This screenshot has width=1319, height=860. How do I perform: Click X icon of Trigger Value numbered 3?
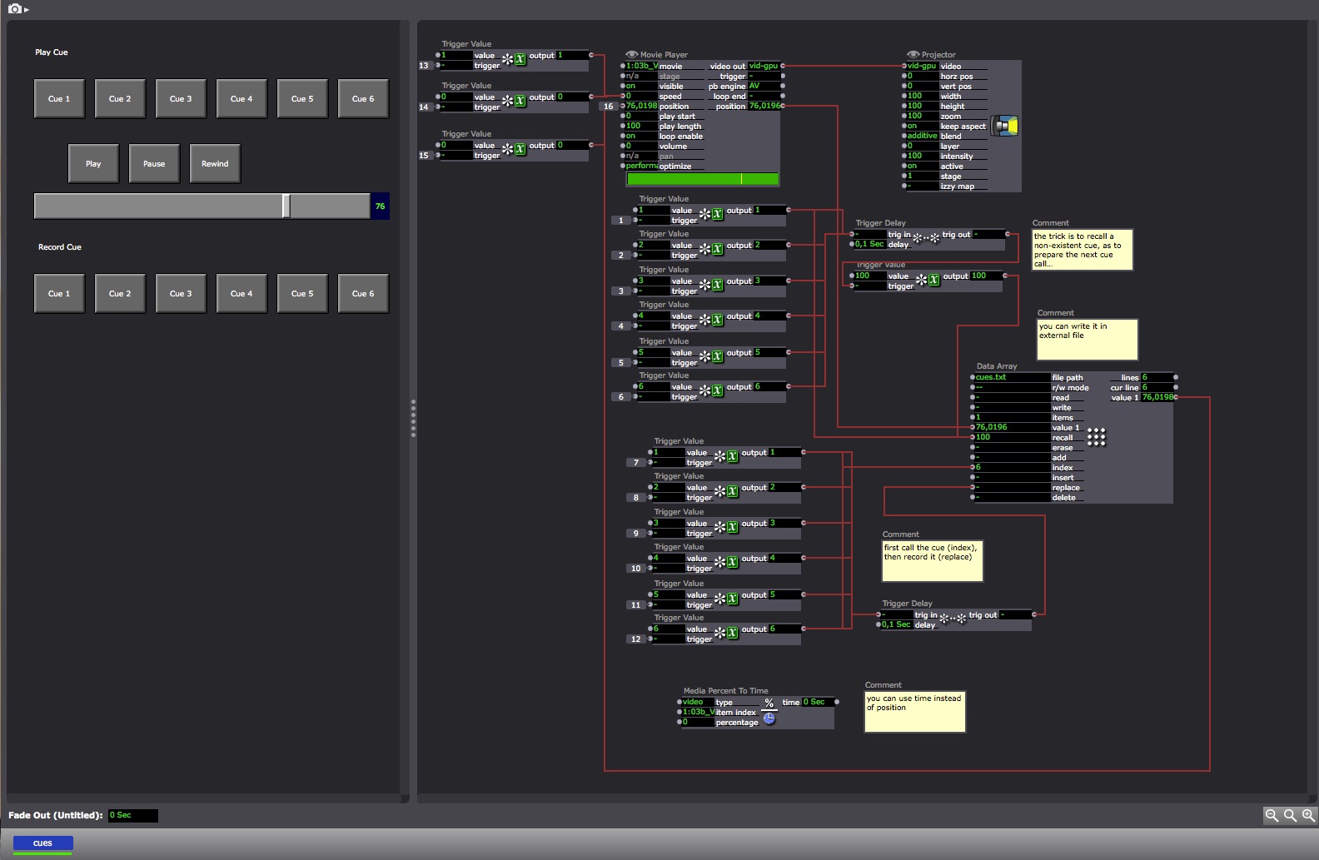click(x=718, y=285)
